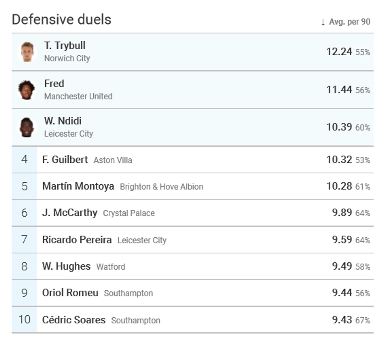This screenshot has height=341, width=383.
Task: Open T. Trybull player name link
Action: click(65, 46)
